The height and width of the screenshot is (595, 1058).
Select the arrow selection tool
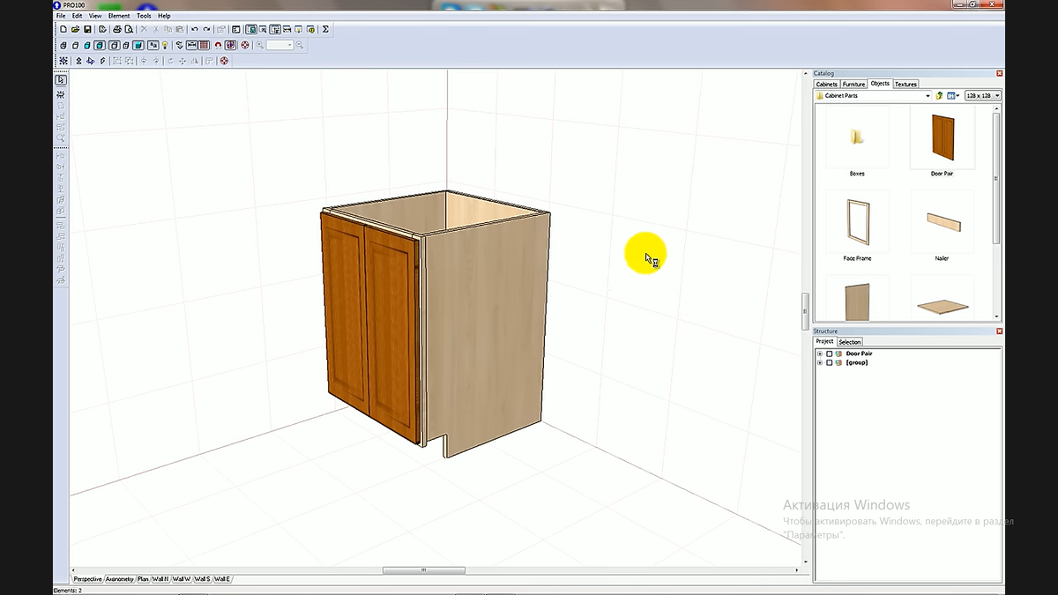61,80
